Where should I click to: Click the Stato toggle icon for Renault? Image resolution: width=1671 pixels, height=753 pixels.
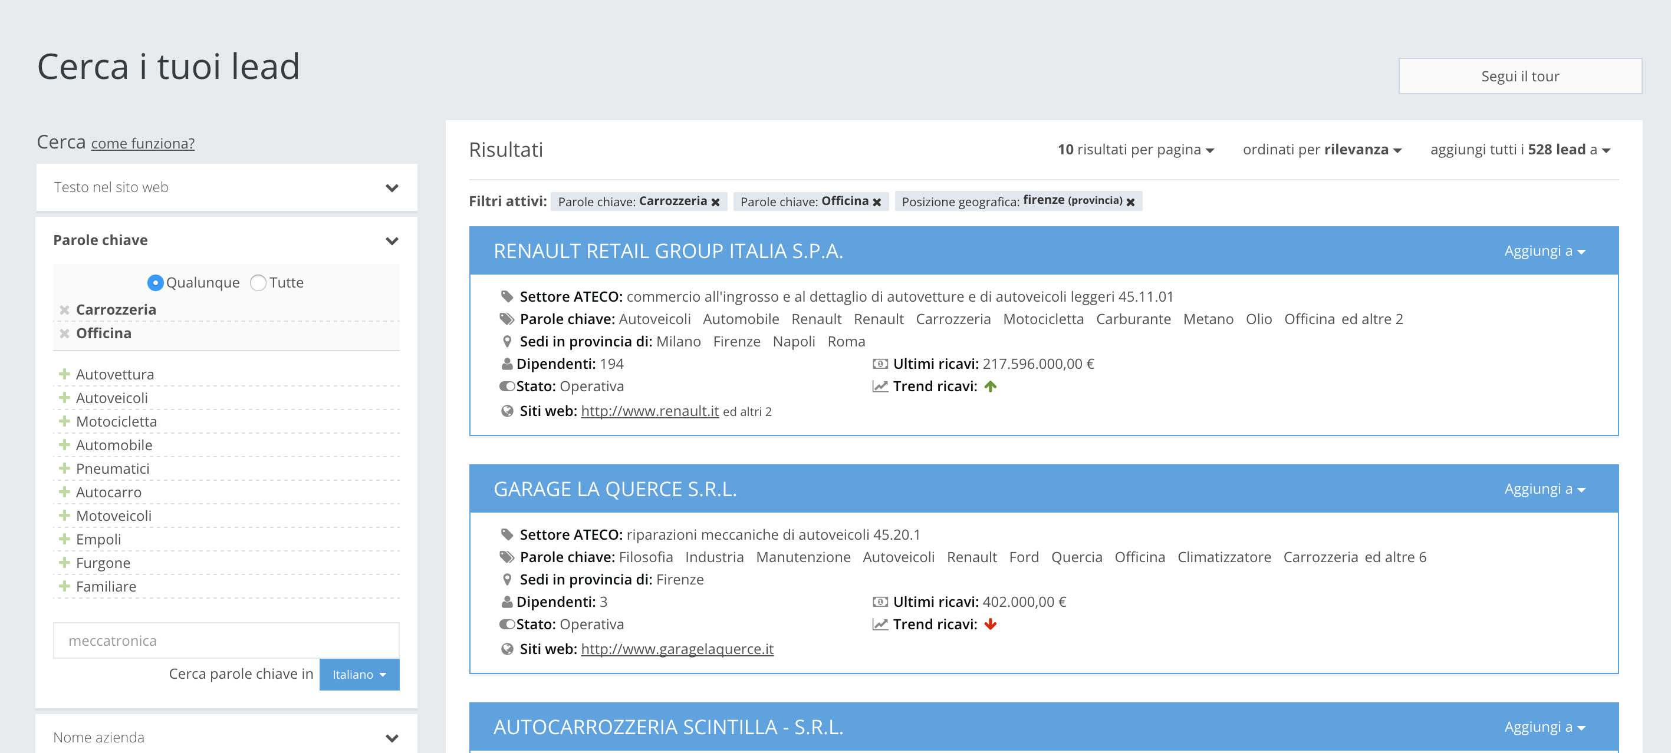(506, 386)
